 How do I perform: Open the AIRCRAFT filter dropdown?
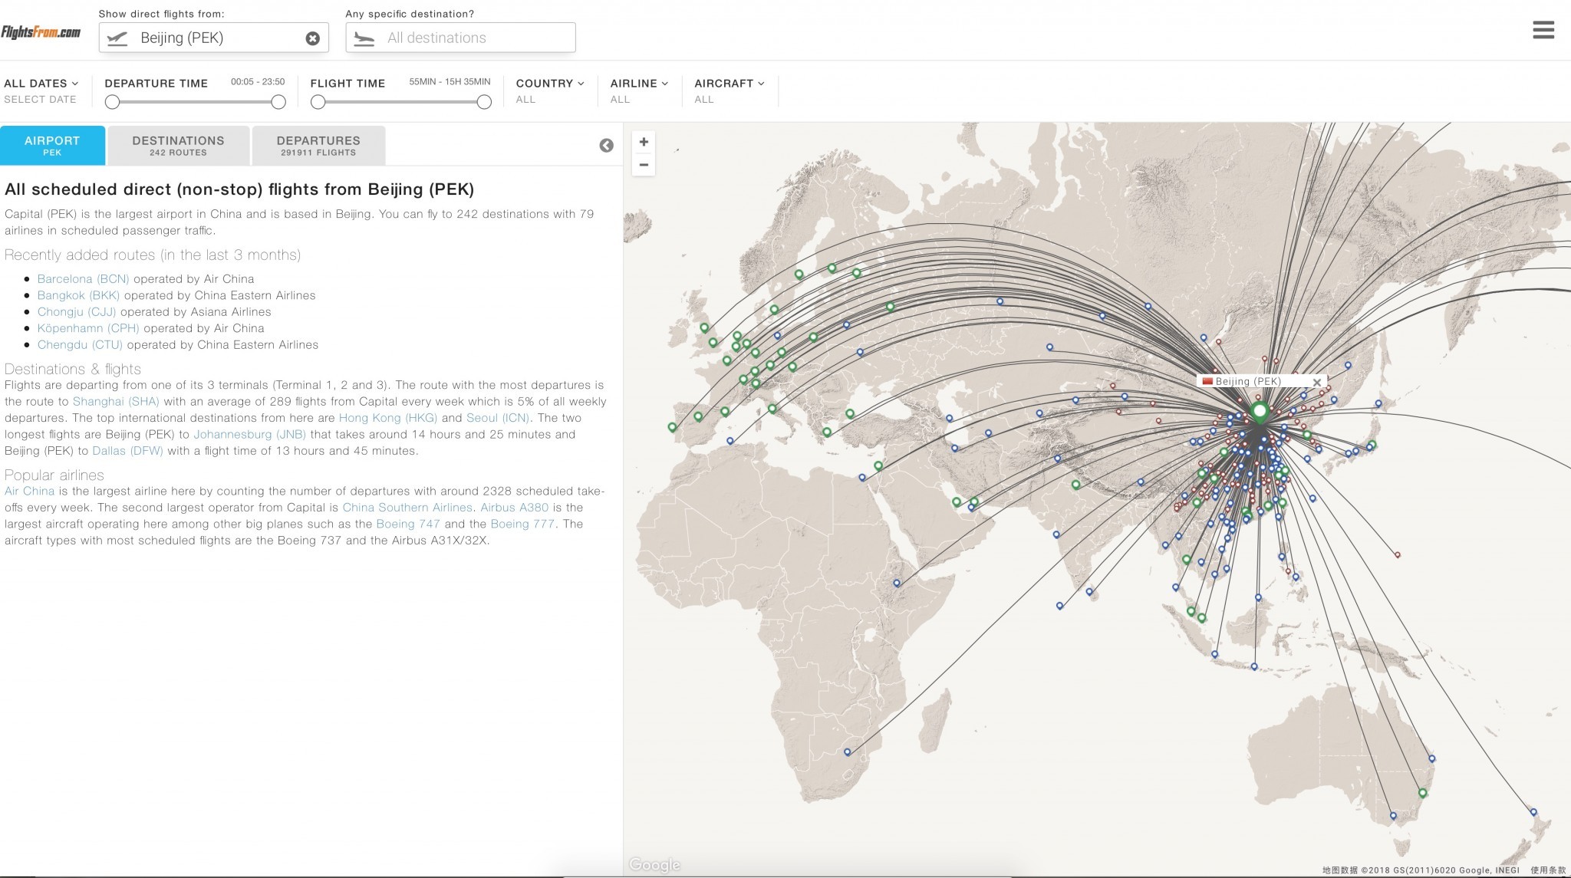[730, 83]
